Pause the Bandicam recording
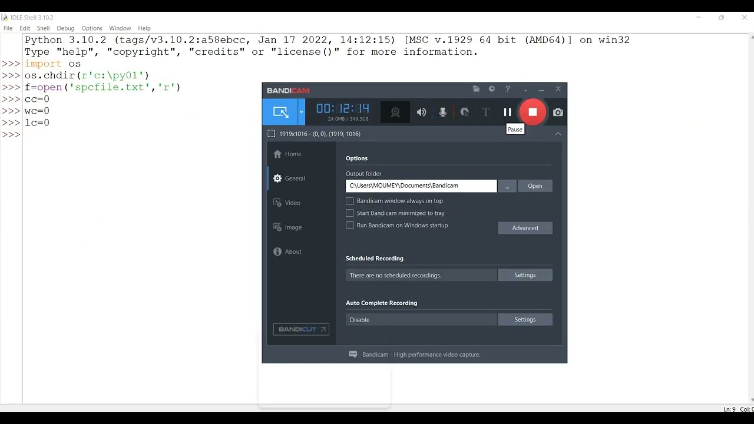Image resolution: width=754 pixels, height=424 pixels. [x=507, y=112]
